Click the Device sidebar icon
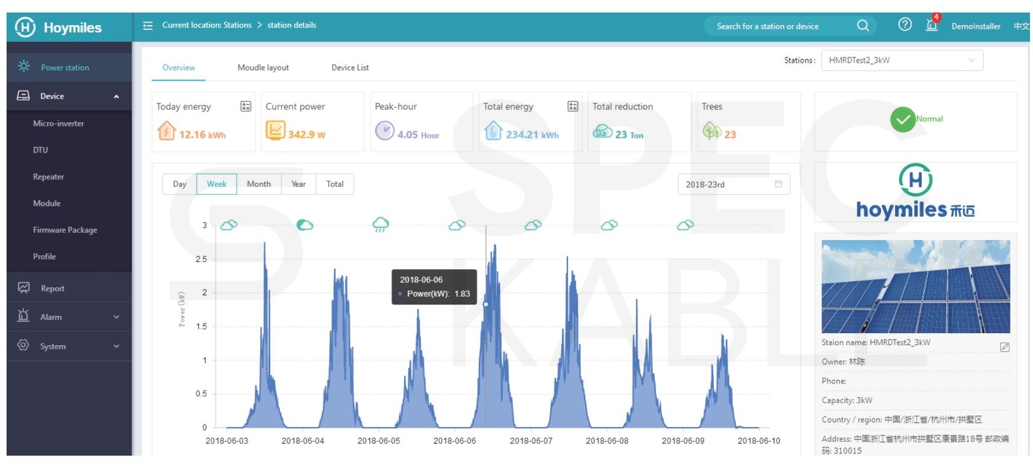The width and height of the screenshot is (1033, 467). (x=23, y=96)
